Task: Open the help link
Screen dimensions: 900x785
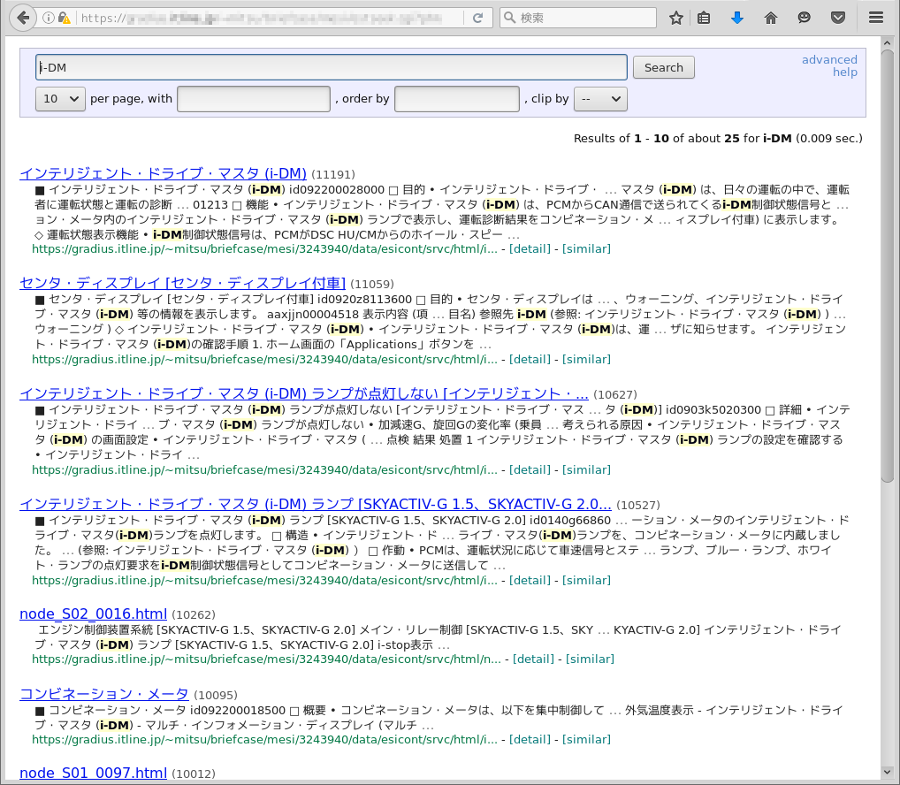Action: tap(844, 72)
